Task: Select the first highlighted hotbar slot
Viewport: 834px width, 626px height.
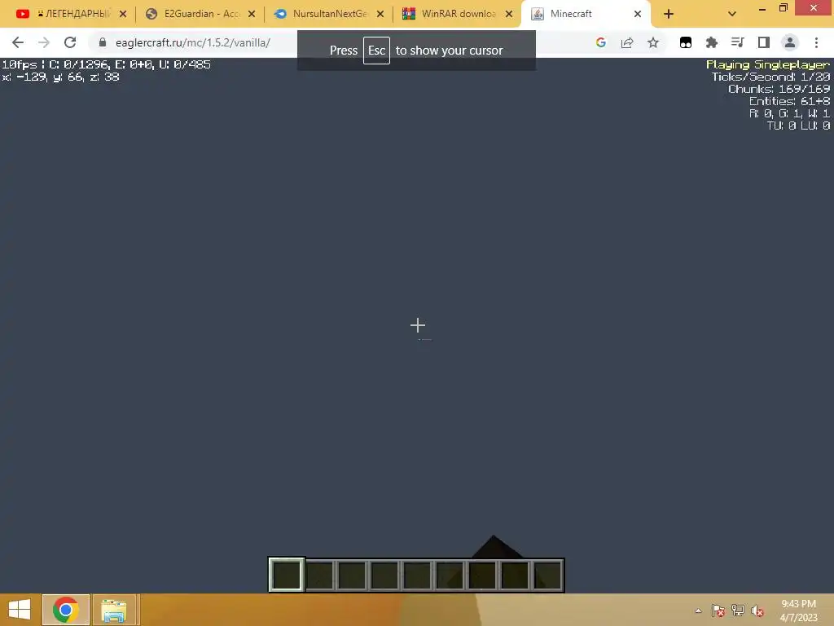Action: [287, 575]
